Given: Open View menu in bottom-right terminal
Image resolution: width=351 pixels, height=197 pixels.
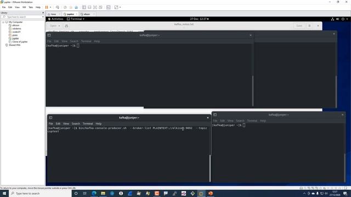Looking at the screenshot, I should 230,120.
